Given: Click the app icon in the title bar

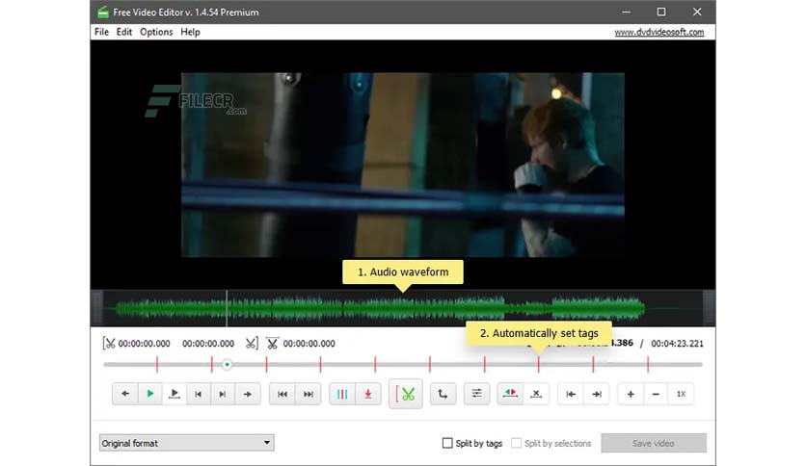Looking at the screenshot, I should 103,12.
